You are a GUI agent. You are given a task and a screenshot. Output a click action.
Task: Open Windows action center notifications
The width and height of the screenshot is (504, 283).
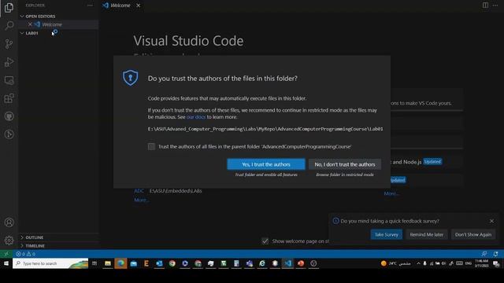click(x=496, y=263)
